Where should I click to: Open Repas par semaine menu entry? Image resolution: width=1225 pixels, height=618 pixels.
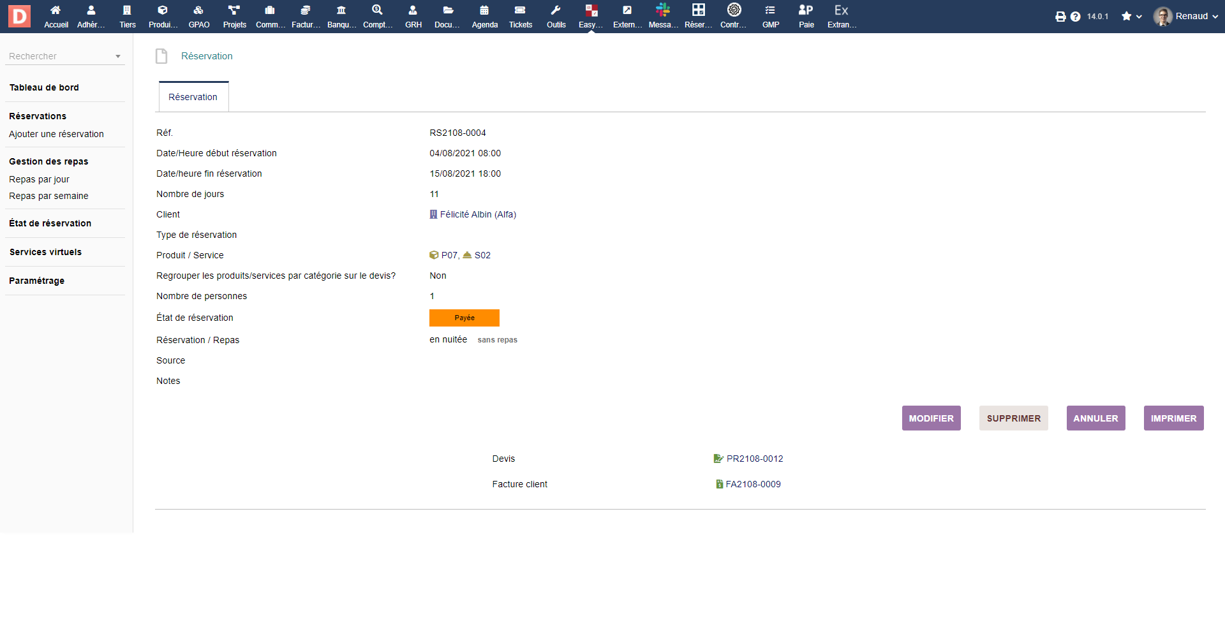click(48, 196)
